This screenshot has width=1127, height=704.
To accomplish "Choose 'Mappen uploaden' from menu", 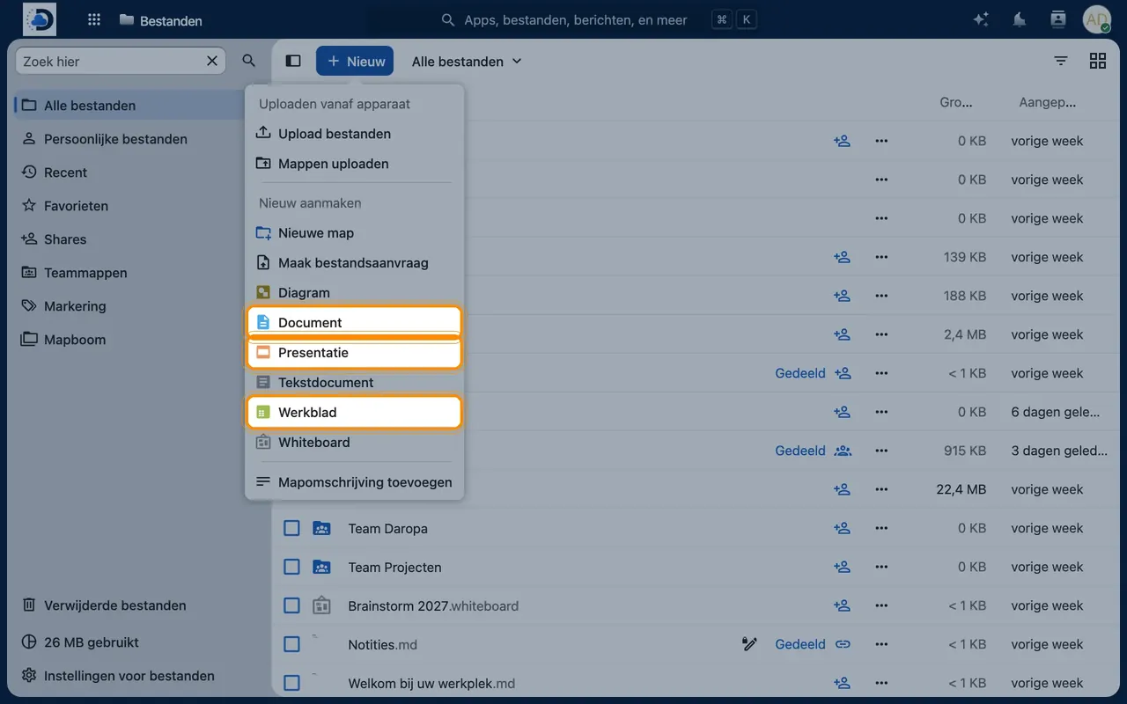I will (x=354, y=164).
